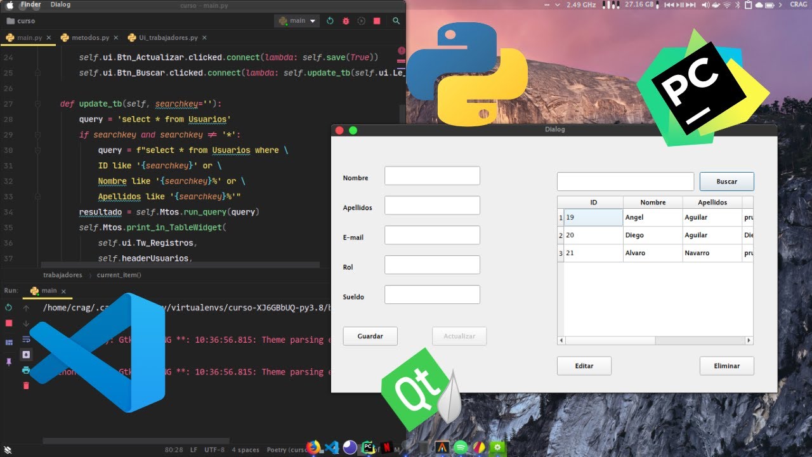Click the red error indicator in the editor
This screenshot has height=457, width=812.
point(401,50)
